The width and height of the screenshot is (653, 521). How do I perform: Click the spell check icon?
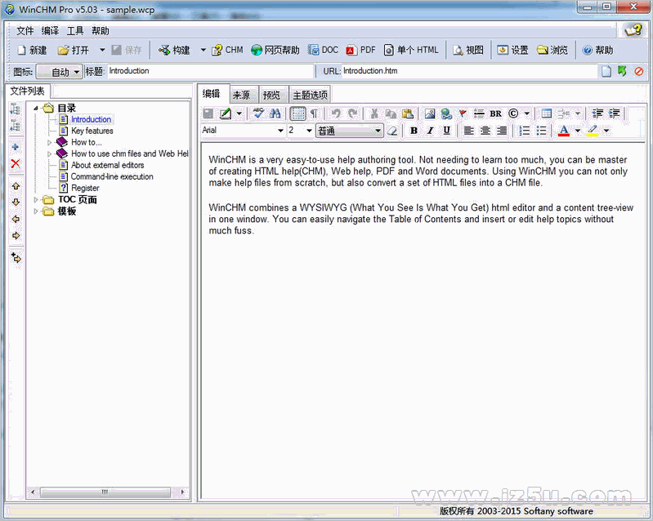[x=258, y=114]
